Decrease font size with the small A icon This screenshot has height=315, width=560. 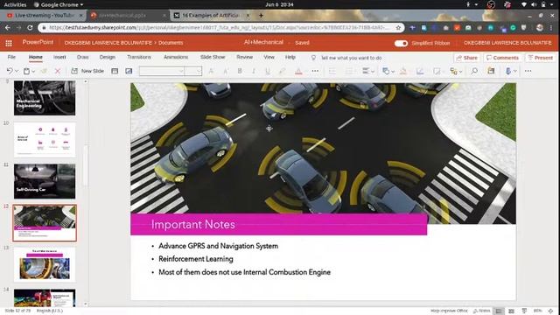[x=226, y=71]
